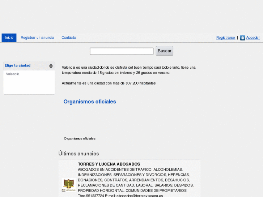Image resolution: width=263 pixels, height=197 pixels.
Task: Click the Acceder login link
Action: coord(253,38)
